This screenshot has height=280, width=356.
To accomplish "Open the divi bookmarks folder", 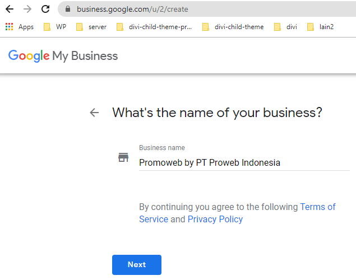I will (285, 27).
